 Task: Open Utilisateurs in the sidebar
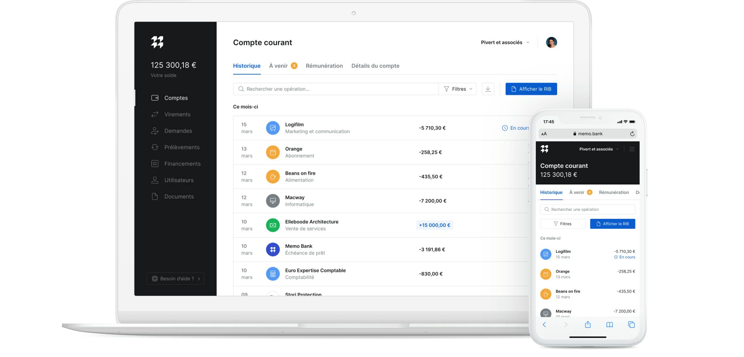click(x=176, y=180)
